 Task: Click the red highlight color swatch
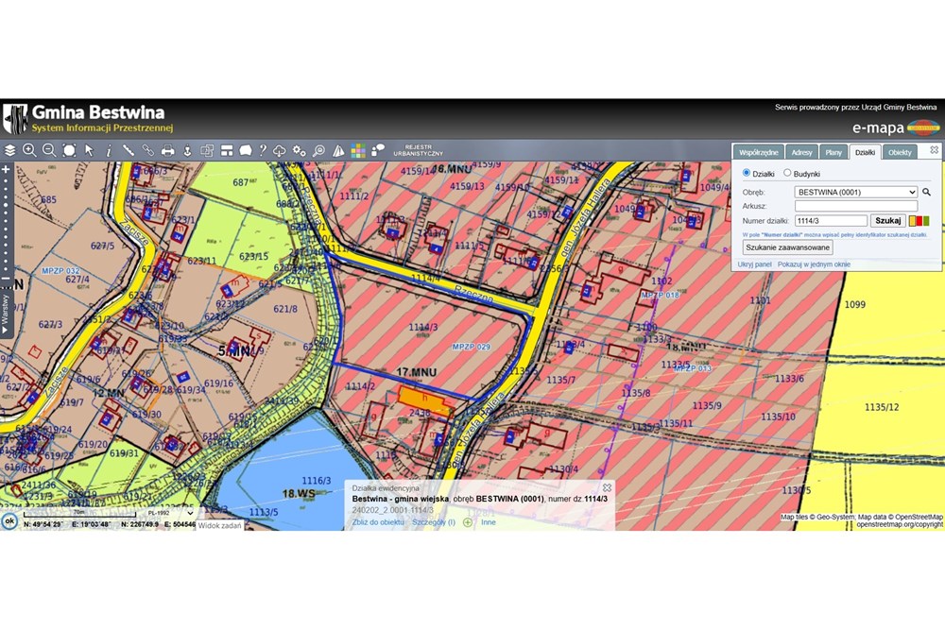[913, 221]
